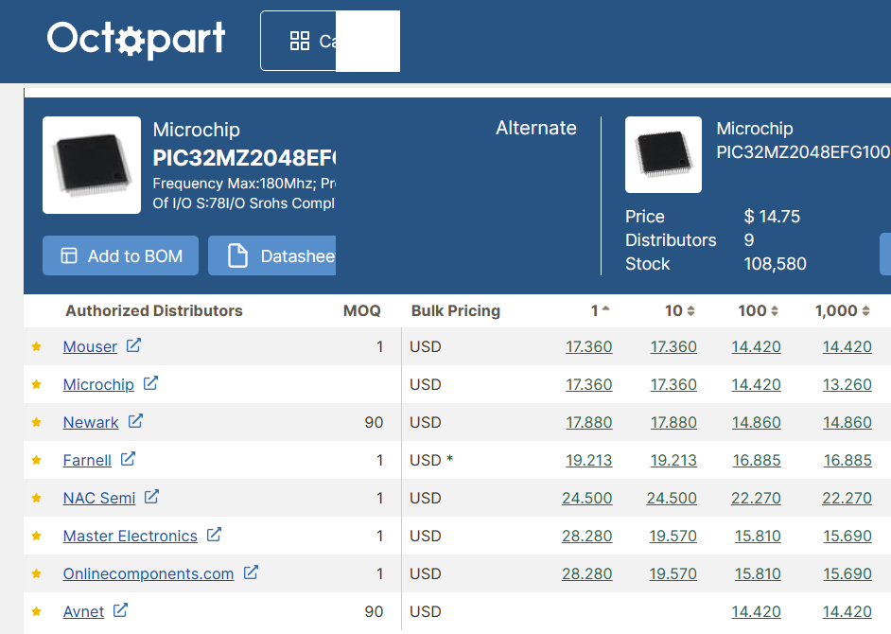Select Avnet's 14.420 price at quantity 100
The image size is (891, 634).
(x=757, y=612)
